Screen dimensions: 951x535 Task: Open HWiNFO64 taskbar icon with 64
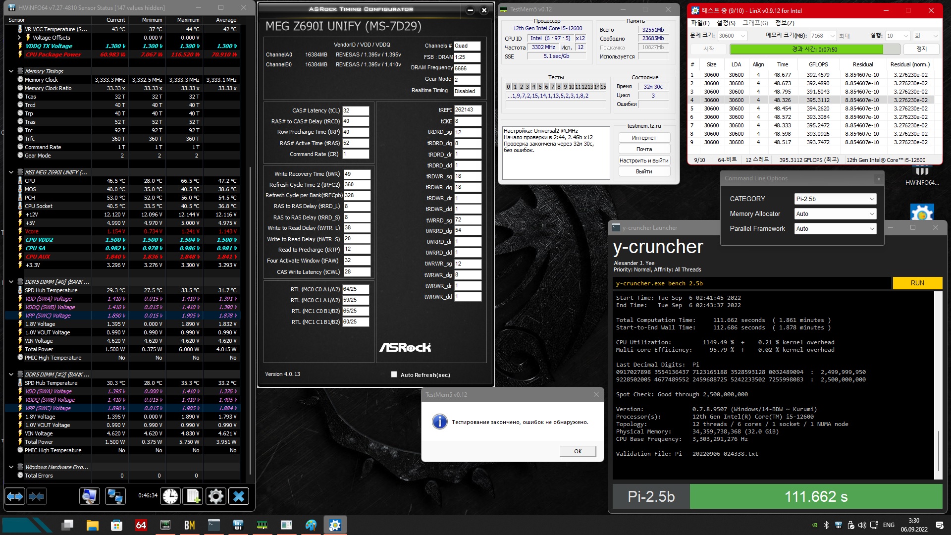pyautogui.click(x=141, y=525)
